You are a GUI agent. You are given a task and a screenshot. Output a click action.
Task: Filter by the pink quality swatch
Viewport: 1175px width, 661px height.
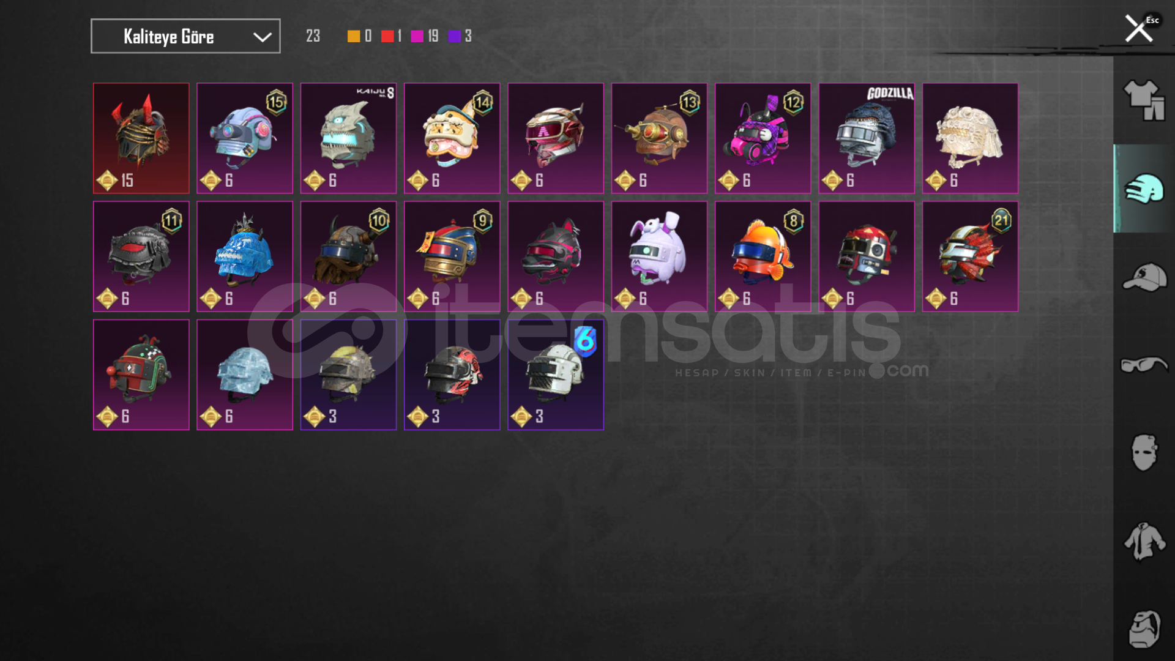[x=417, y=36]
